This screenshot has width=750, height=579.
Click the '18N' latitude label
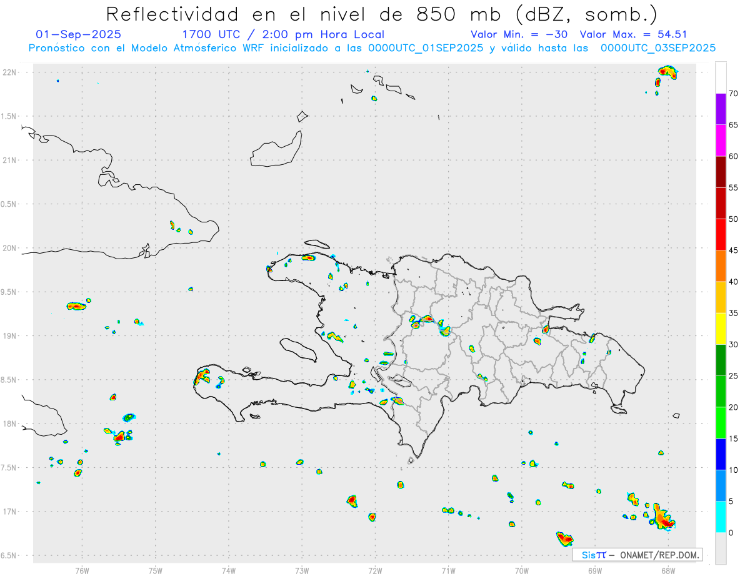[x=9, y=424]
